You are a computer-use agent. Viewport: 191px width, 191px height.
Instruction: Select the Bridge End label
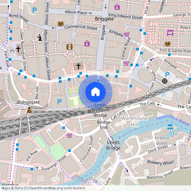104,125
